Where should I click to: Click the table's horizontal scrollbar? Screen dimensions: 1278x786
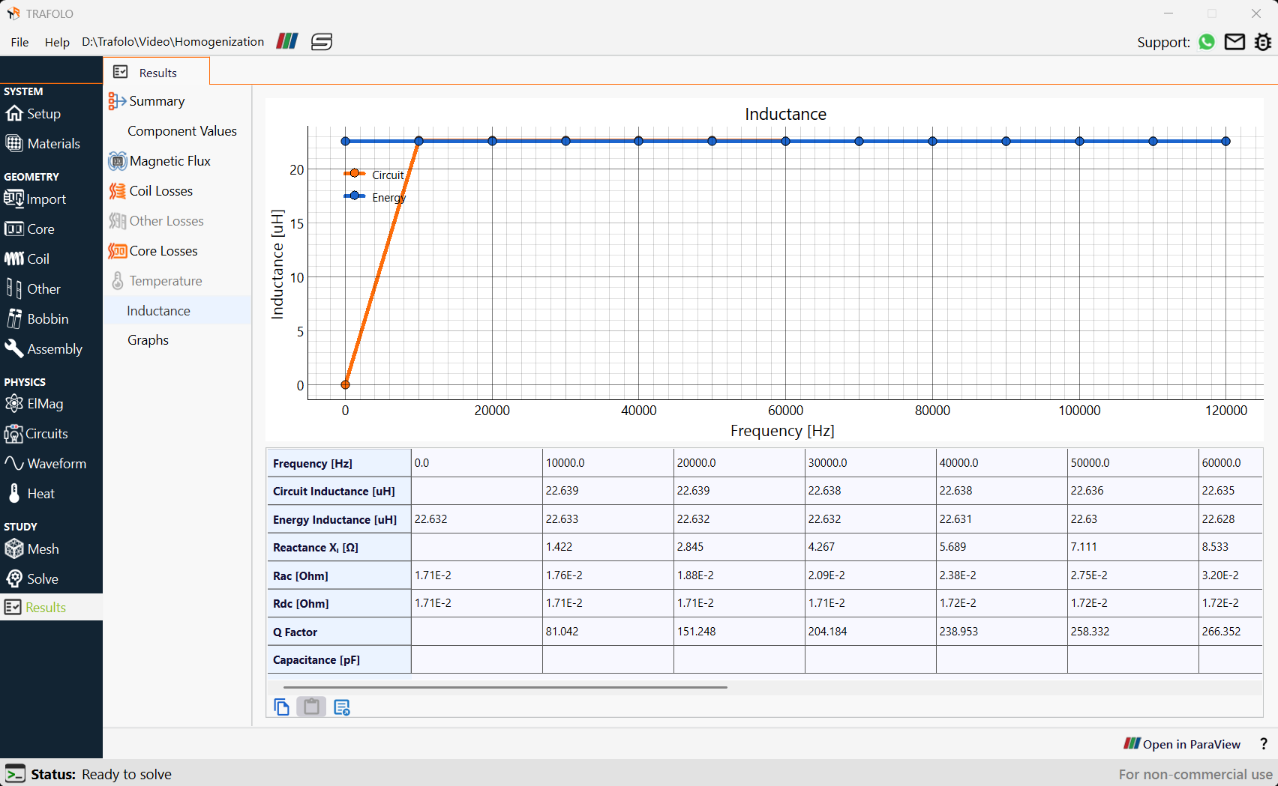[x=505, y=686]
